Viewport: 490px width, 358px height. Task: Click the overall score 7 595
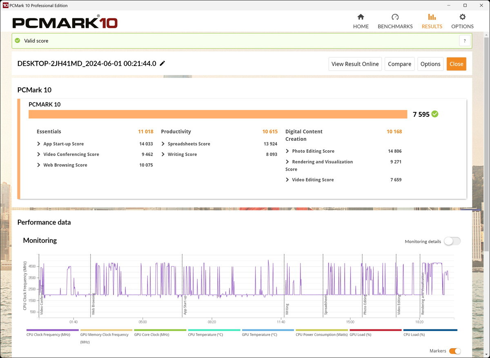click(x=421, y=114)
